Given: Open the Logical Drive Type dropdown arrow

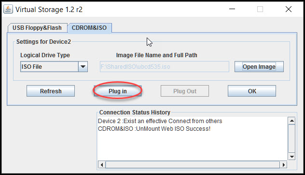Looking at the screenshot, I should tap(83, 67).
